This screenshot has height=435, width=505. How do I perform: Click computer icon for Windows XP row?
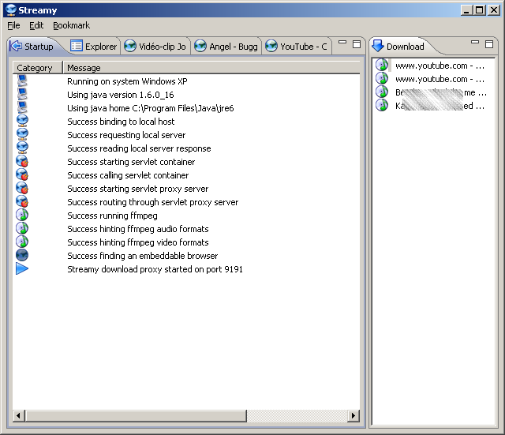click(22, 81)
